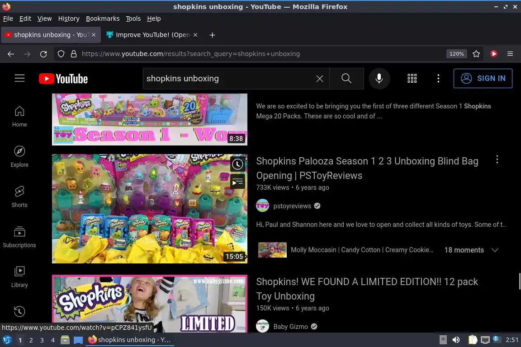Click Baby Gizmo channel avatar
The height and width of the screenshot is (347, 521).
(262, 326)
